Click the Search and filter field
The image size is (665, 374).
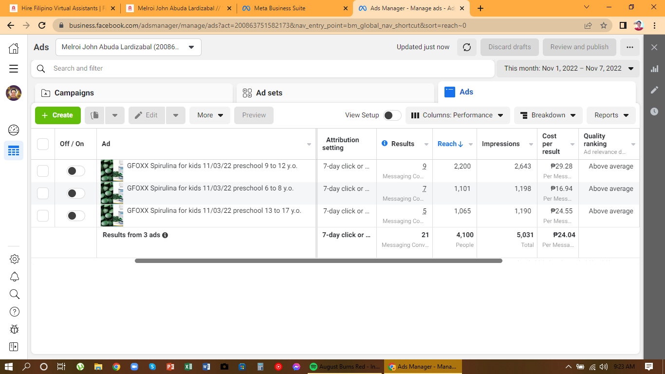pyautogui.click(x=263, y=69)
